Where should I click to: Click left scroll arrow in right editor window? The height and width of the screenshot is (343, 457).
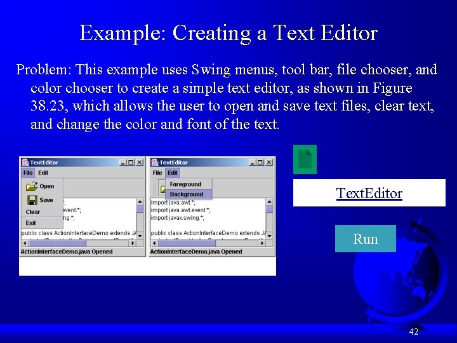click(154, 243)
